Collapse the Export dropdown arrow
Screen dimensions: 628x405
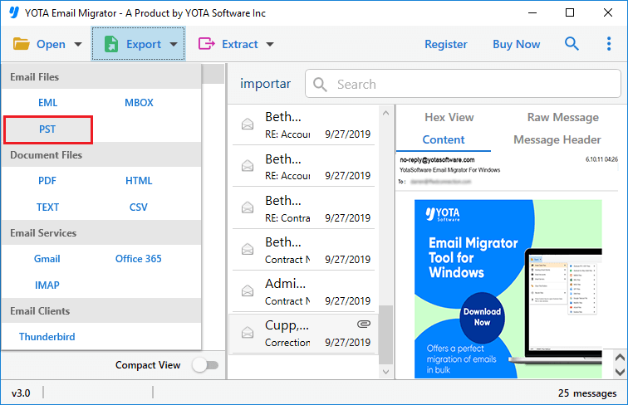174,45
